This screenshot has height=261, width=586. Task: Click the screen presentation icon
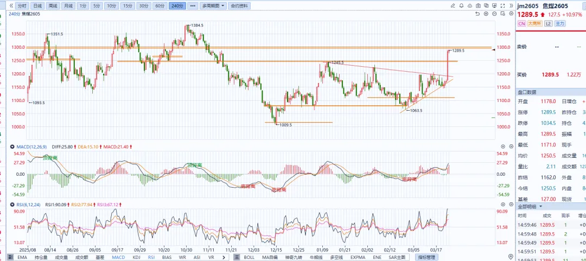494,5
